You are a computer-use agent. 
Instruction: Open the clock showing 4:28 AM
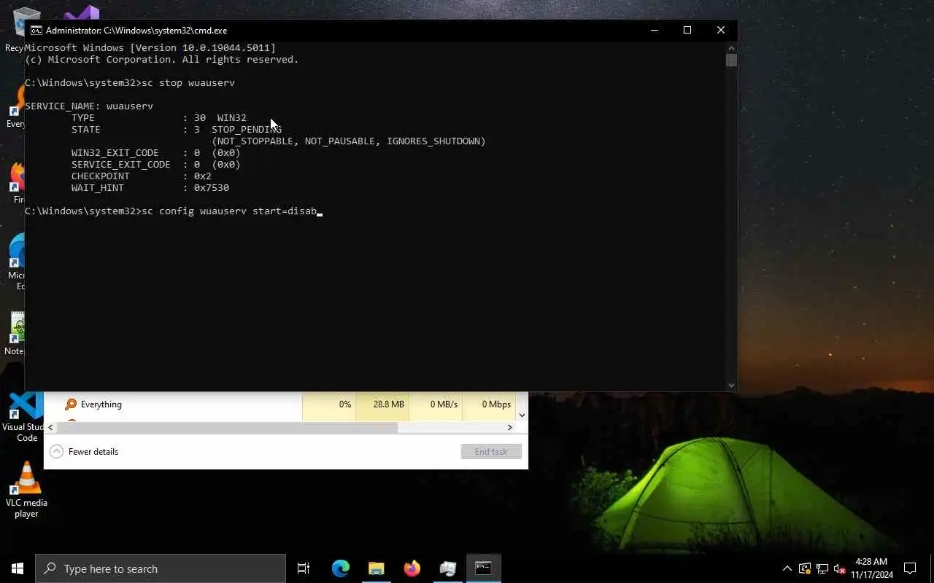pos(871,568)
